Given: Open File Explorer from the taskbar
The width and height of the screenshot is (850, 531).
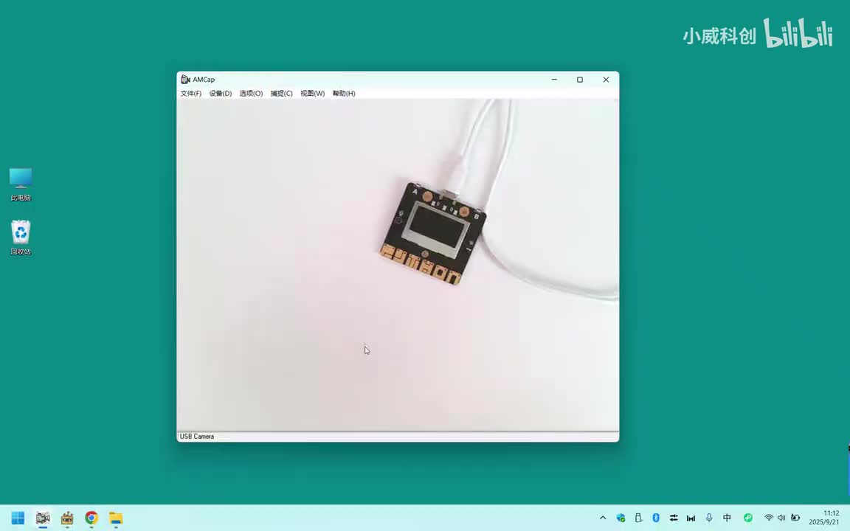Looking at the screenshot, I should click(x=115, y=518).
